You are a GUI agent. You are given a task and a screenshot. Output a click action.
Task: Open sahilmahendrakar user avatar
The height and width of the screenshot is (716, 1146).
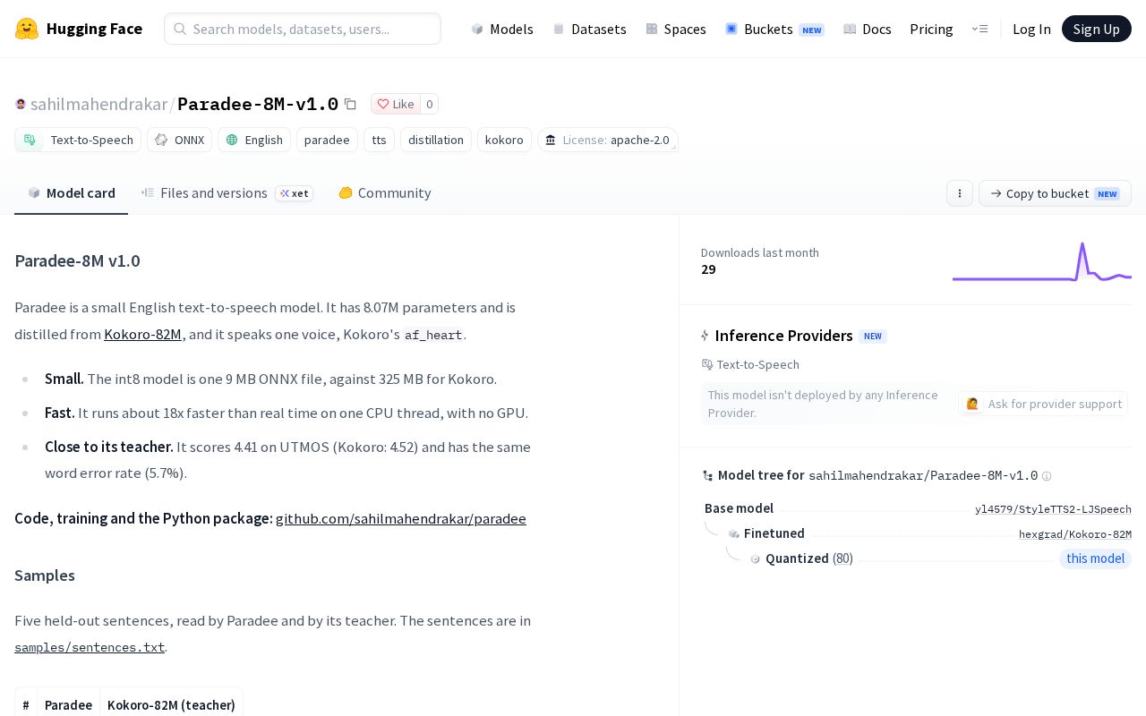[x=21, y=104]
